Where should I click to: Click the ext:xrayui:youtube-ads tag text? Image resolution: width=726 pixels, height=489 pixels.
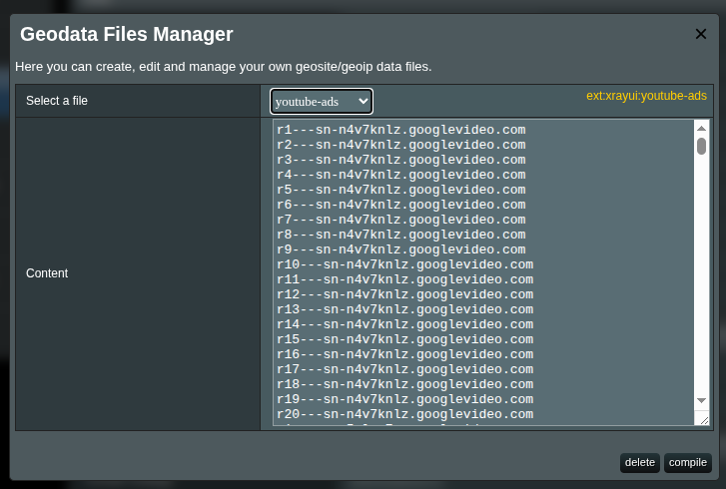click(646, 96)
